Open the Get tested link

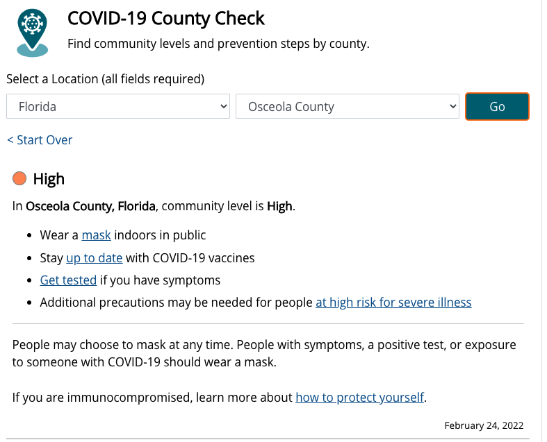pos(68,280)
